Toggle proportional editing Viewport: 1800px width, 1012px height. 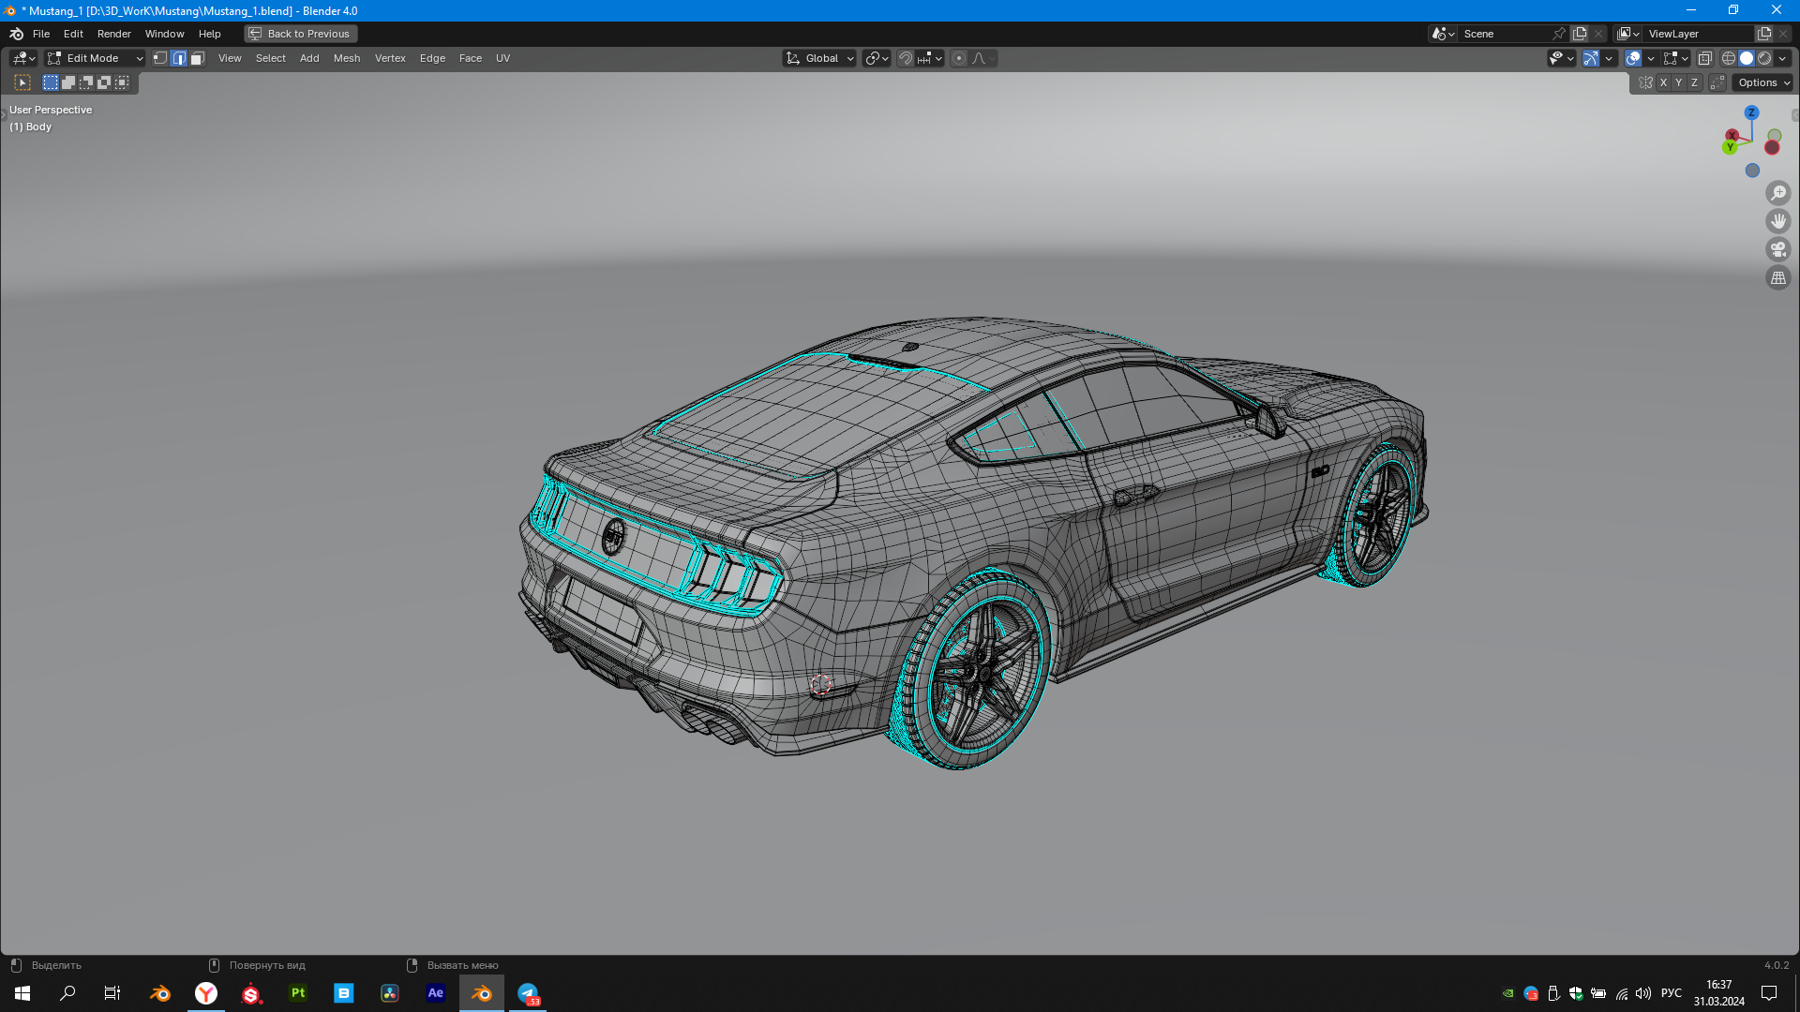click(x=958, y=58)
